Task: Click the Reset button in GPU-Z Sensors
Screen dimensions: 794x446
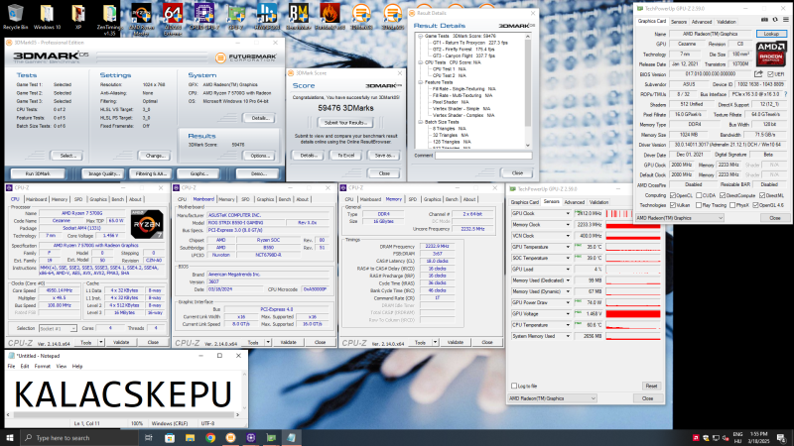Action: coord(651,386)
